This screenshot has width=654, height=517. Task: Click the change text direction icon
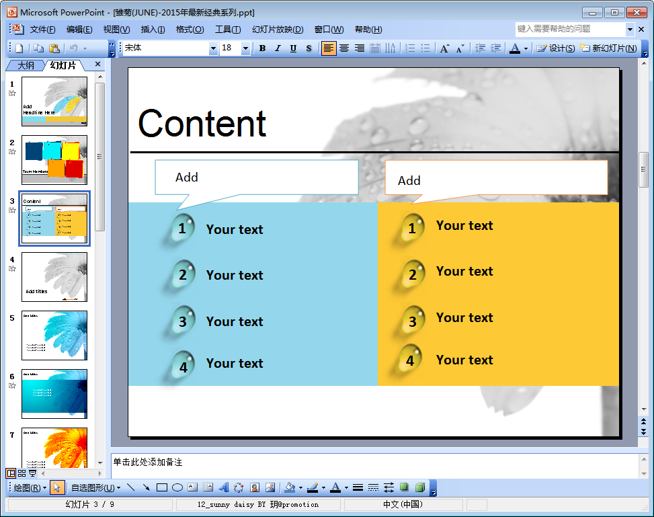coord(391,48)
